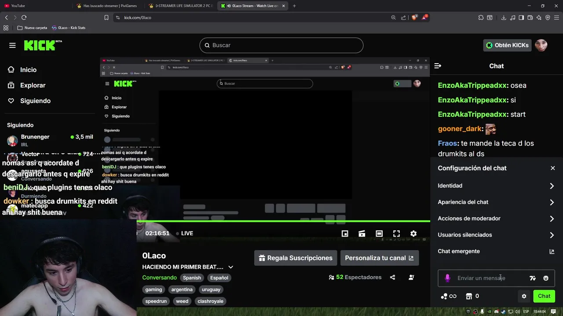Viewport: 563px width, 316px height.
Task: Open video player settings gear
Action: point(413,233)
